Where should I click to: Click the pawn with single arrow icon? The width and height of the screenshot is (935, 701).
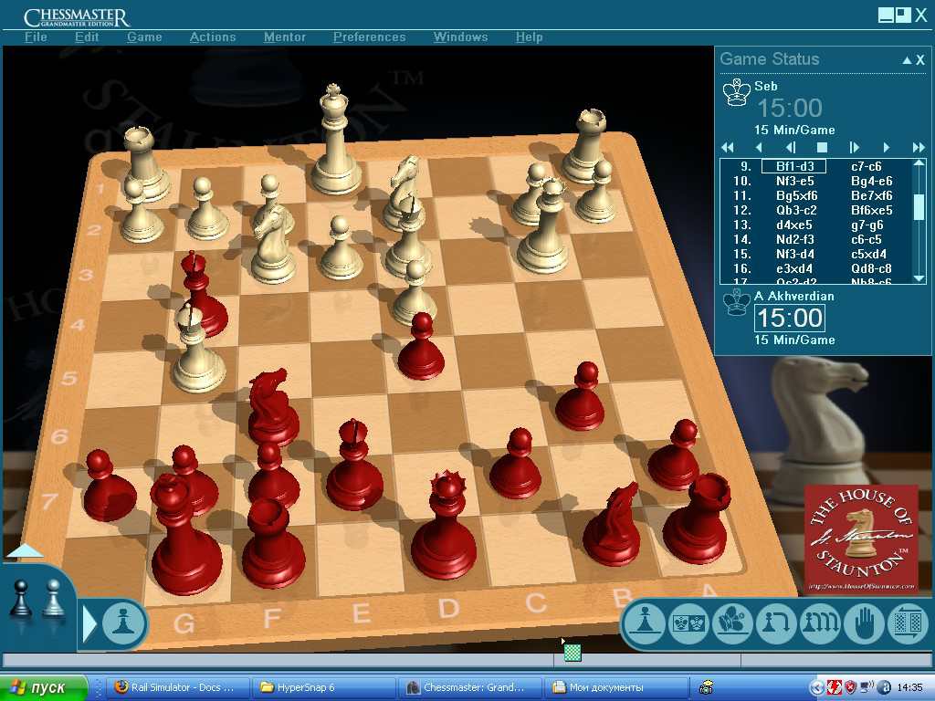[x=776, y=623]
